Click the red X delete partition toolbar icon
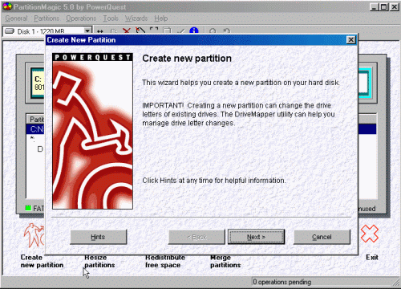 tap(127, 31)
